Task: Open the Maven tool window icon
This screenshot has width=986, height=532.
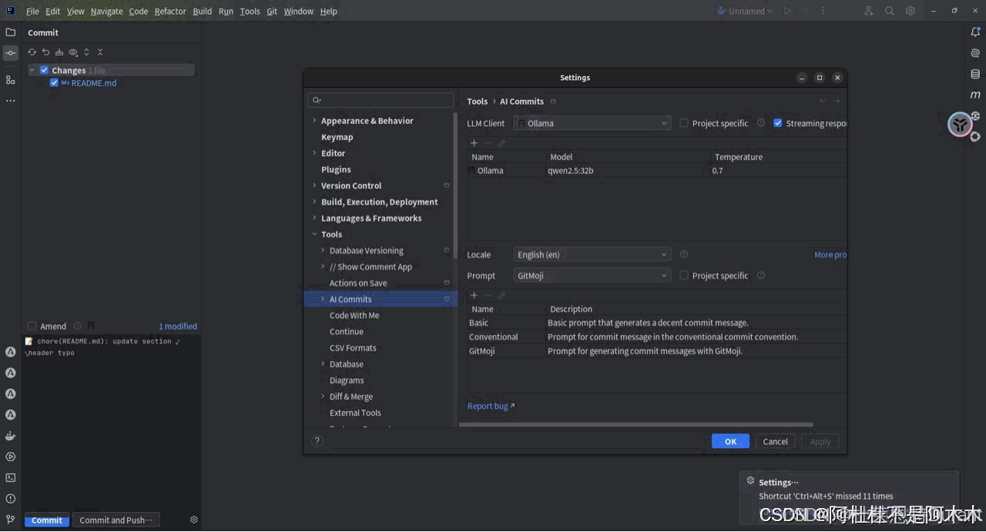Action: pos(975,95)
